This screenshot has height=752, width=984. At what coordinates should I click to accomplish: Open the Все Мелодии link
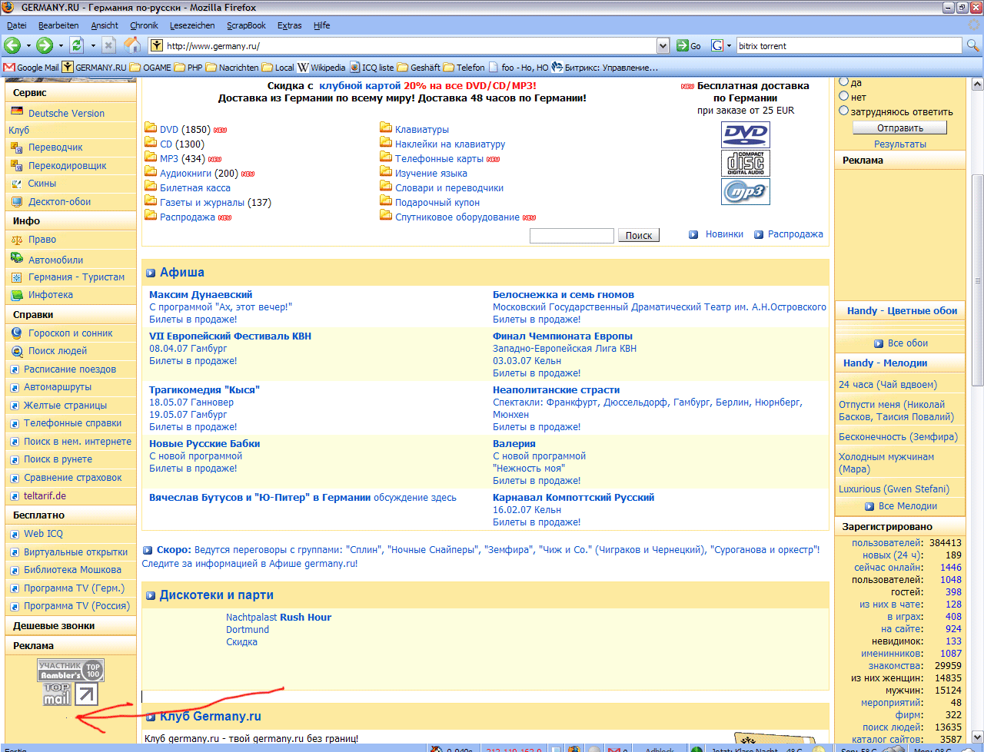coord(908,506)
